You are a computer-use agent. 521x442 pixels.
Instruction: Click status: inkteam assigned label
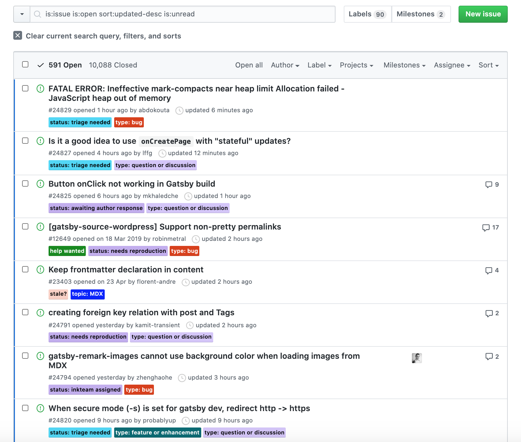tap(85, 390)
